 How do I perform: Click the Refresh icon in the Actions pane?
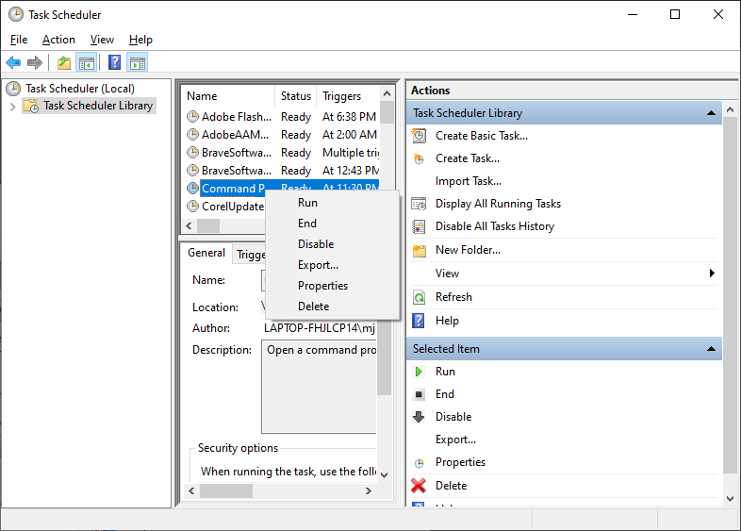click(x=419, y=297)
